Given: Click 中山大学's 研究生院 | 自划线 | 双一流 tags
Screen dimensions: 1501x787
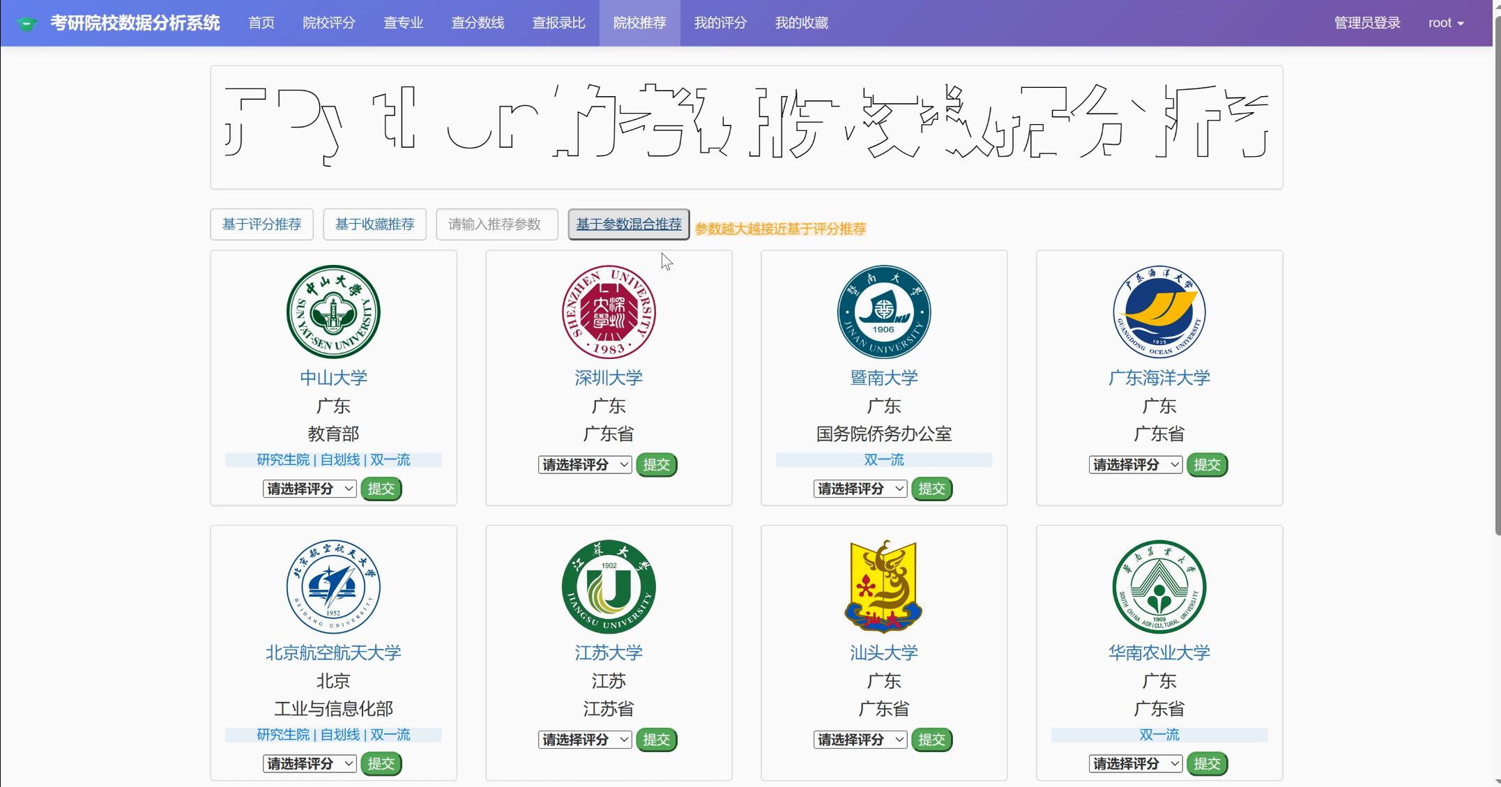Looking at the screenshot, I should [x=333, y=460].
